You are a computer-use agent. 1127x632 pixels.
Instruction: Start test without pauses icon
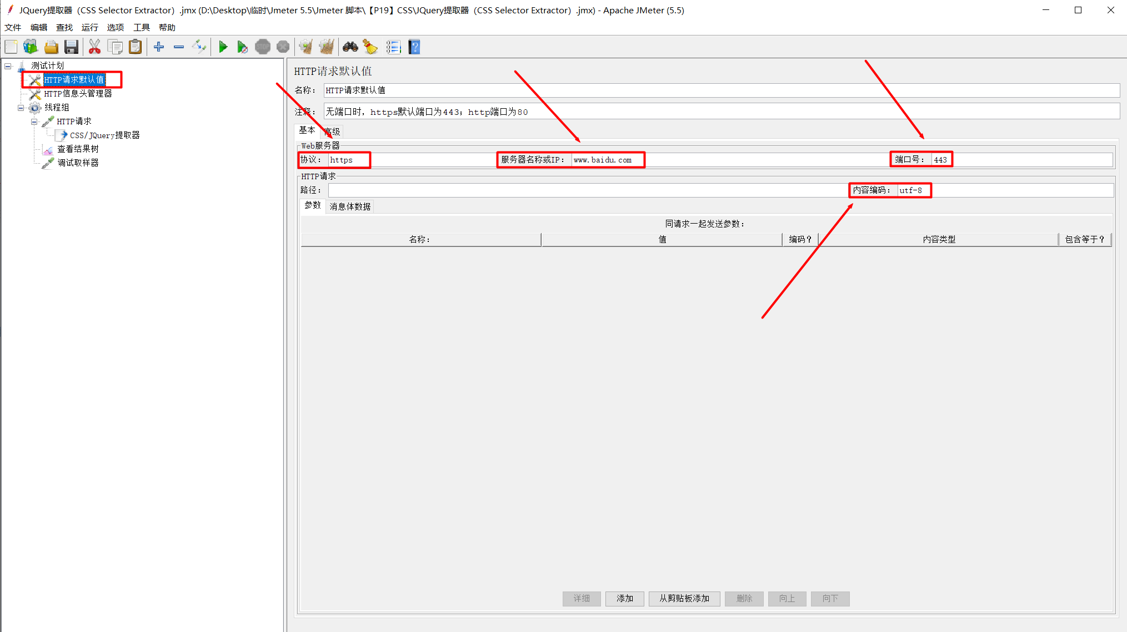click(x=242, y=47)
